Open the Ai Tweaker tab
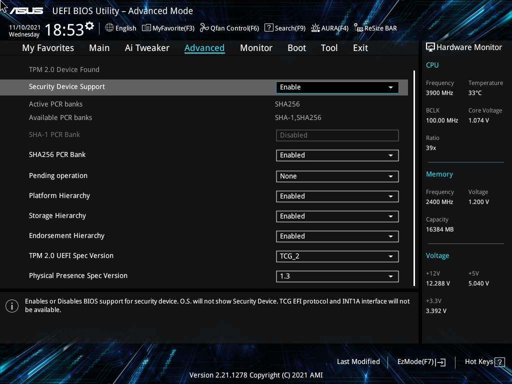This screenshot has height=384, width=512. (147, 48)
